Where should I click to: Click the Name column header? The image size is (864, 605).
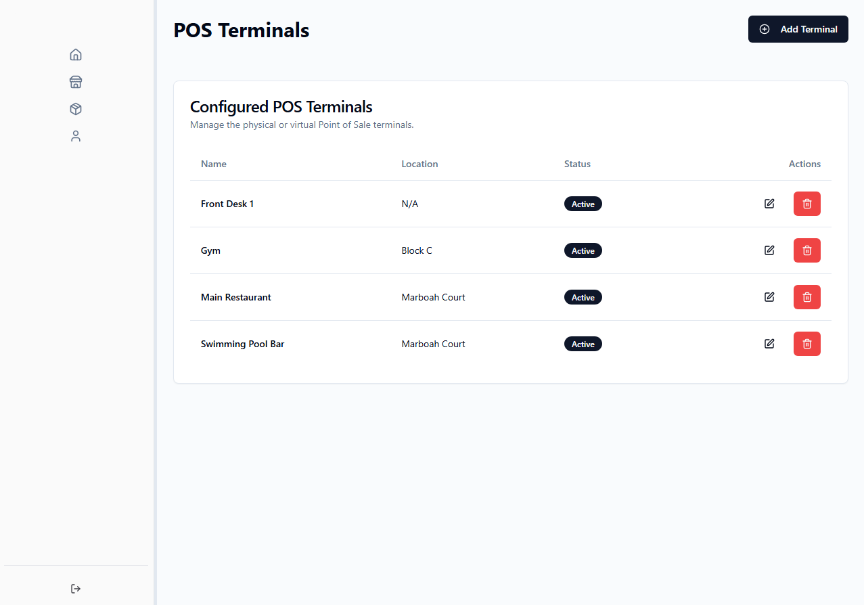point(213,164)
